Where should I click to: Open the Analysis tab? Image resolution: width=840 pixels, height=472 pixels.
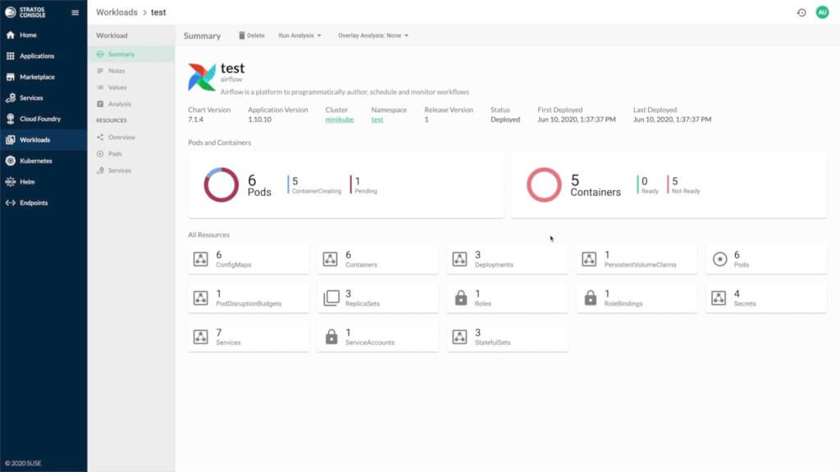click(x=131, y=104)
